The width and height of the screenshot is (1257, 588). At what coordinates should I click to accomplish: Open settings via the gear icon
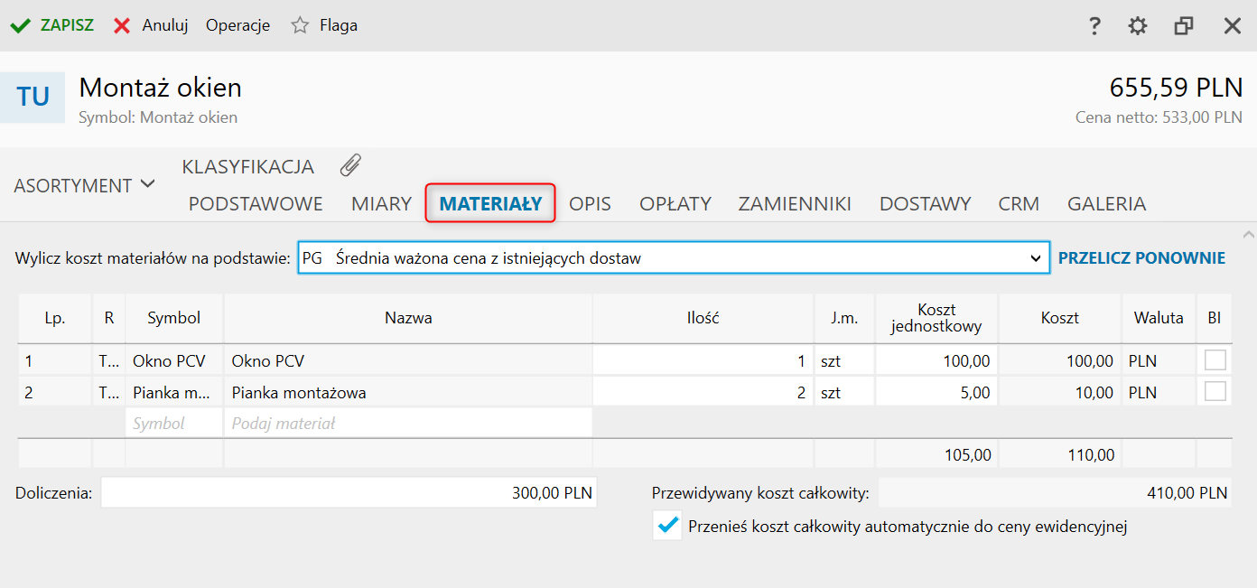1138,26
